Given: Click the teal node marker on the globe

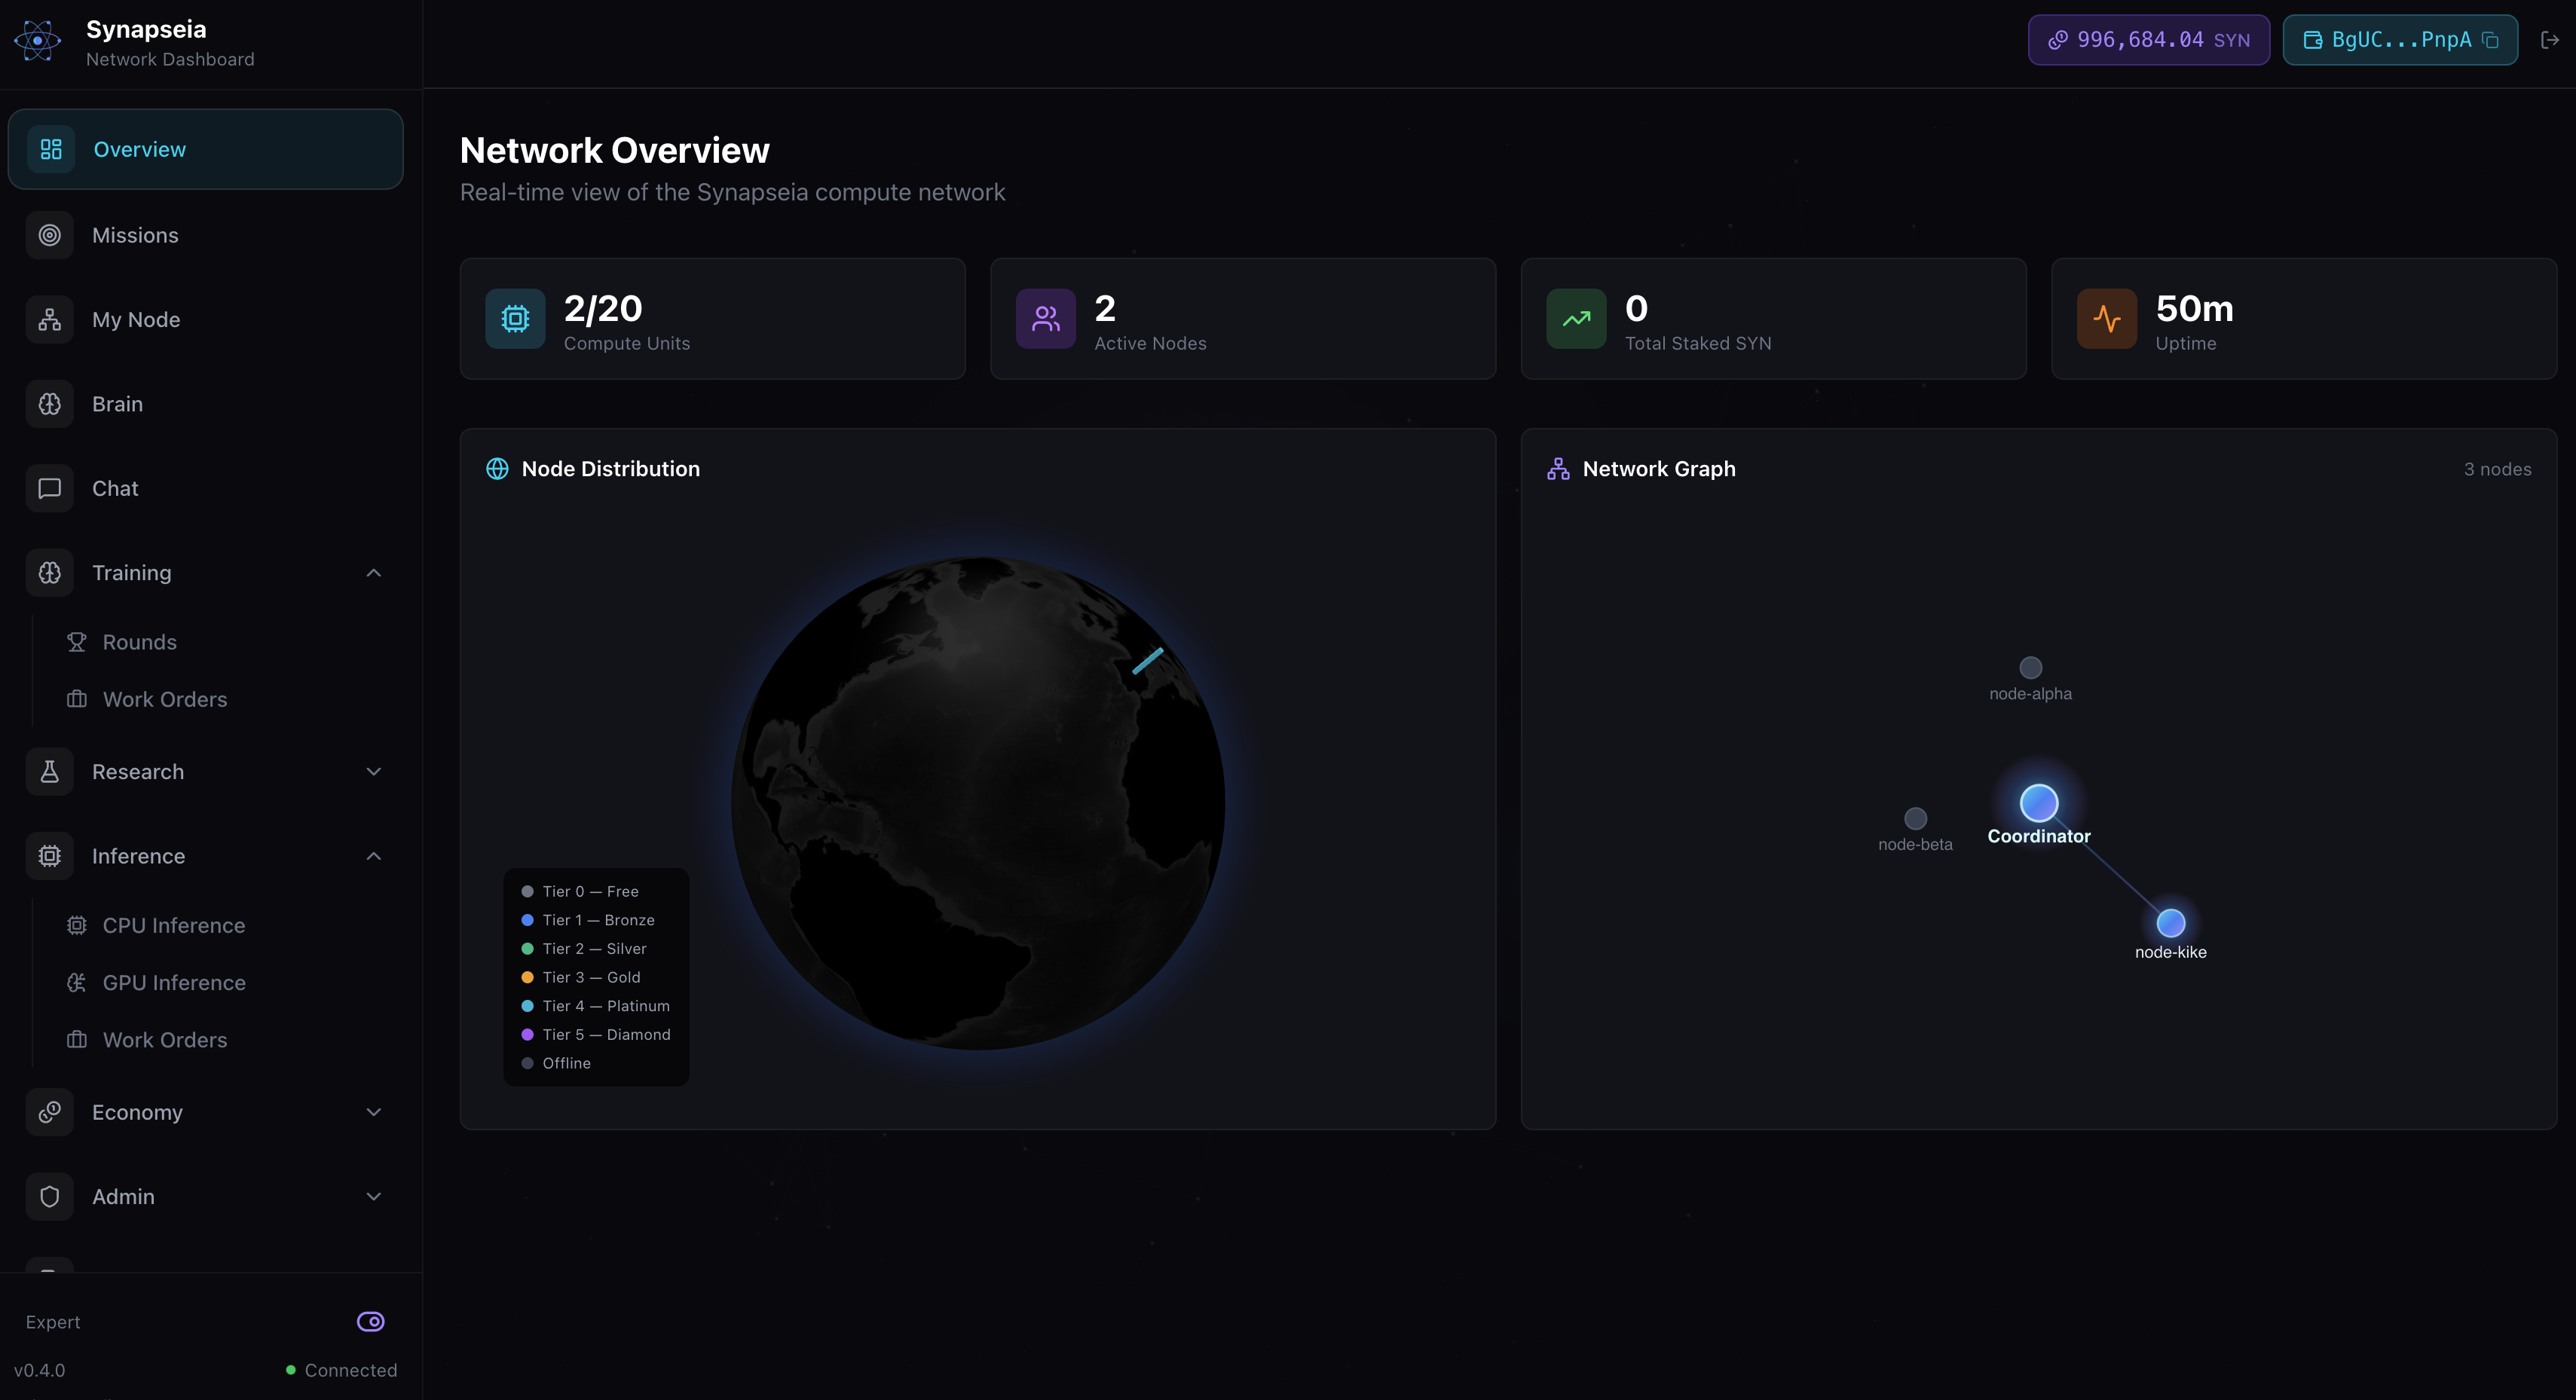Looking at the screenshot, I should [1147, 661].
